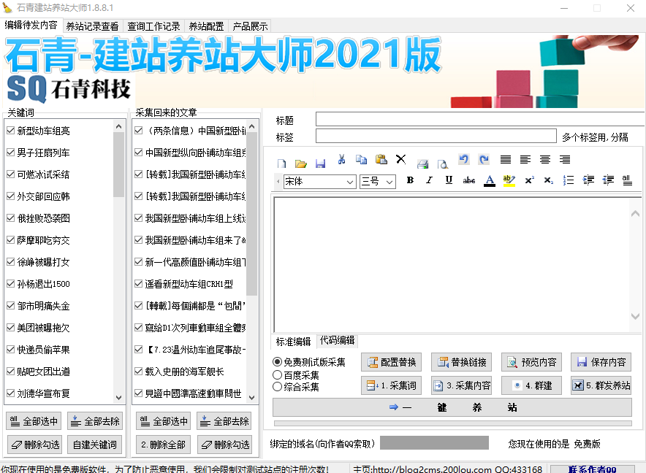Click the 保存内容 button
Viewport: 646px width, 473px height.
click(x=601, y=362)
